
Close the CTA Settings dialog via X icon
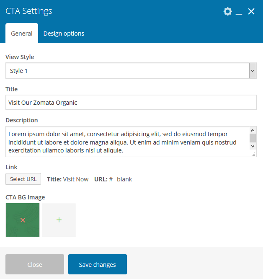click(x=251, y=11)
